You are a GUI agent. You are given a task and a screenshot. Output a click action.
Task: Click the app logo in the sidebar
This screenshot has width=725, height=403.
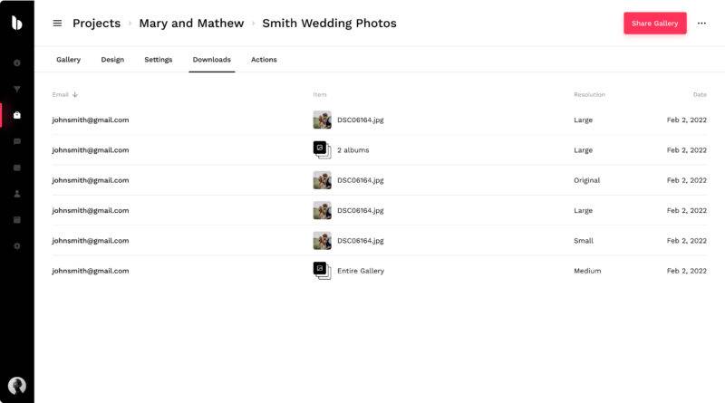[x=16, y=23]
